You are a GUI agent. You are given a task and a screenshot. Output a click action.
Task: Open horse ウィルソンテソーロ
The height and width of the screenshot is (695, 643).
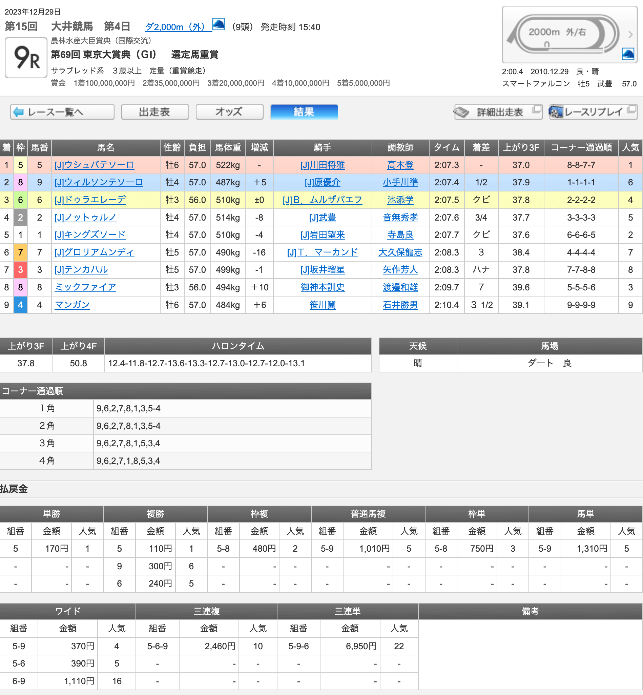99,182
